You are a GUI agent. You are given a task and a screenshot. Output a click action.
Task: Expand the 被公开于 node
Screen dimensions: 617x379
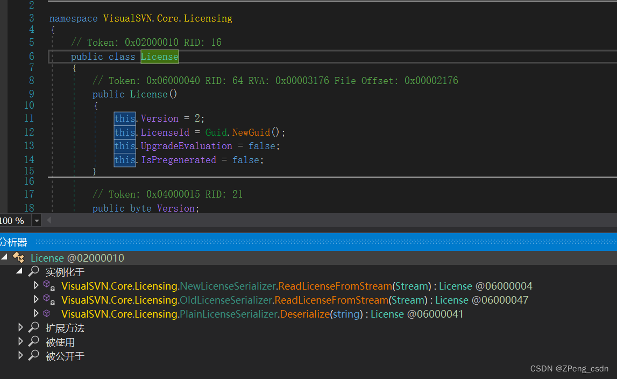[20, 356]
